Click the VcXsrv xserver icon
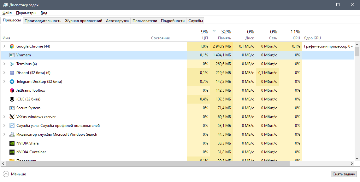The height and width of the screenshot is (182, 360). (x=12, y=117)
